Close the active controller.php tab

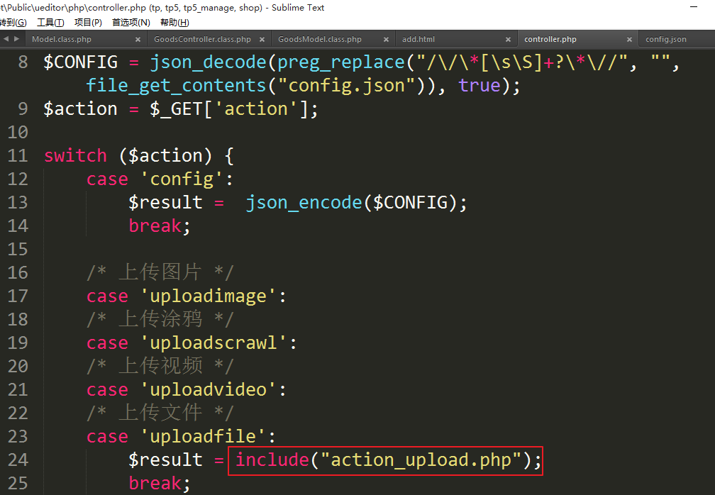coord(631,40)
